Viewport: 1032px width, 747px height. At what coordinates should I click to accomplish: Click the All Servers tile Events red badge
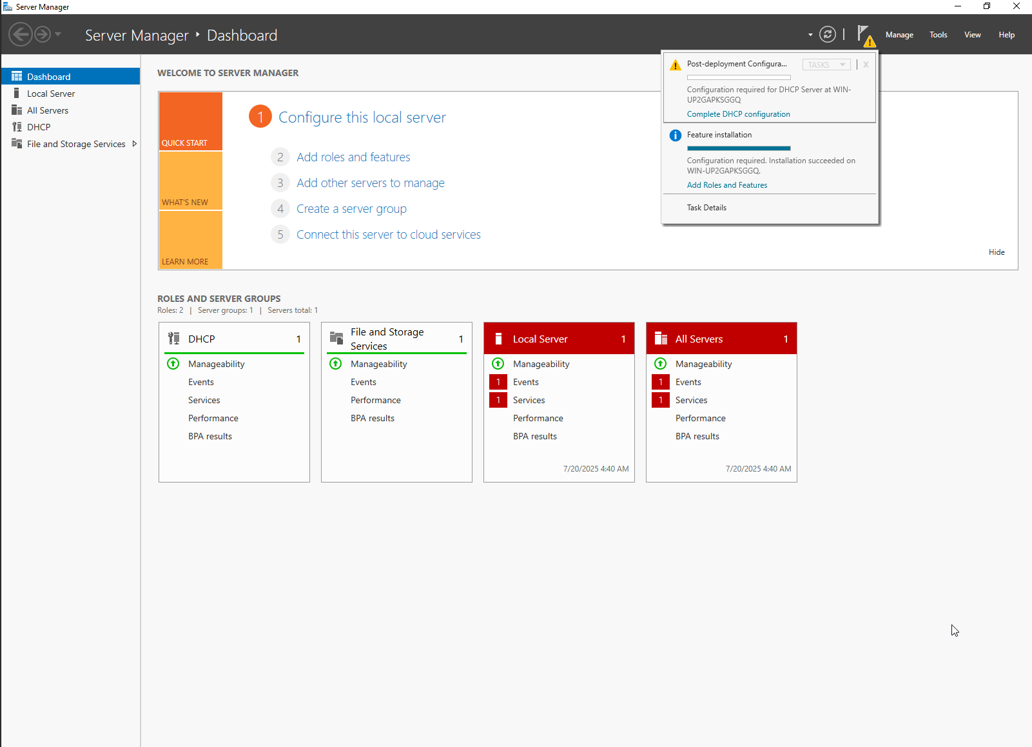pos(660,382)
